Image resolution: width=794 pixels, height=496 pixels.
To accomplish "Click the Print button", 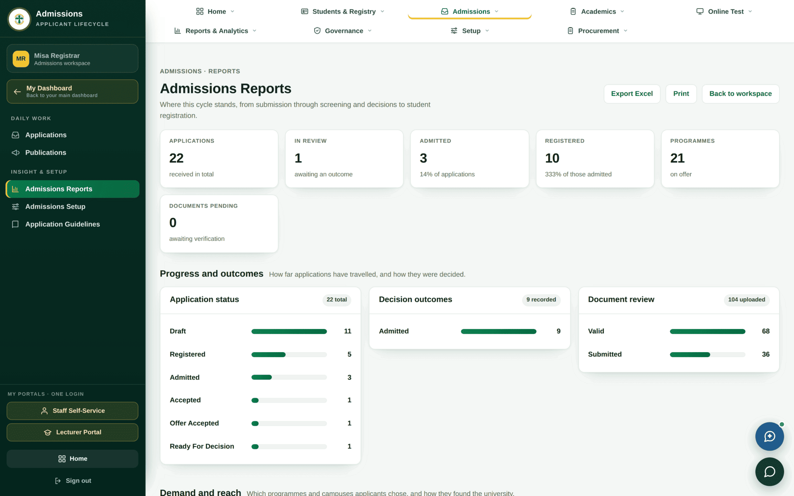I will [681, 94].
